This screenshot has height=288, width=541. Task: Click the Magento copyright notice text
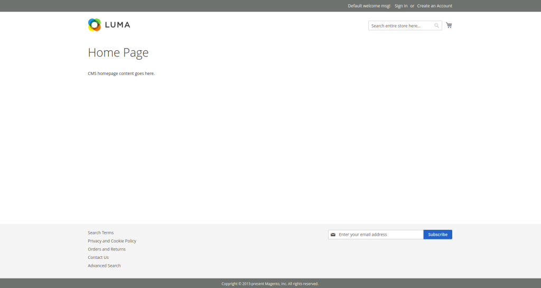[270, 284]
